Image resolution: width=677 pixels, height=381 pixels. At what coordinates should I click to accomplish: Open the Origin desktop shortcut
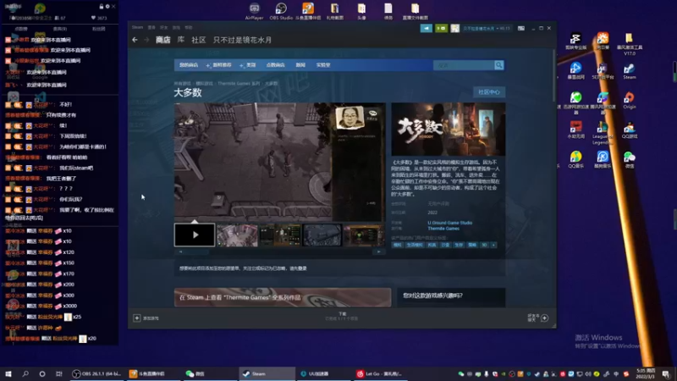click(x=630, y=100)
